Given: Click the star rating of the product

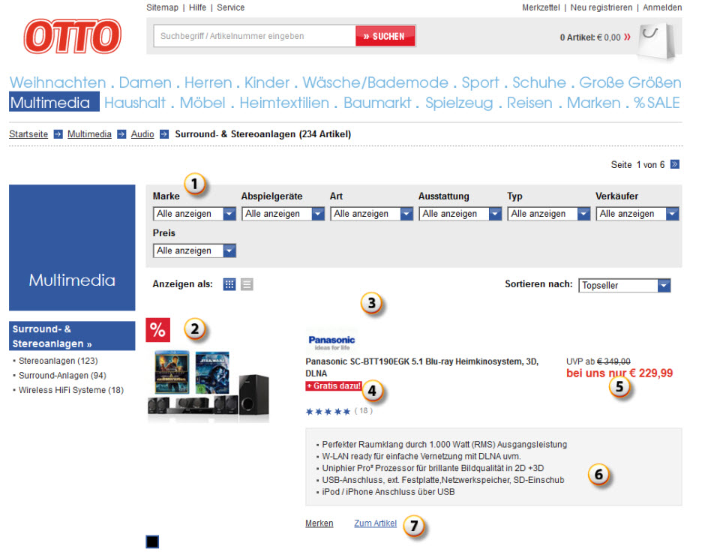Looking at the screenshot, I should (328, 412).
